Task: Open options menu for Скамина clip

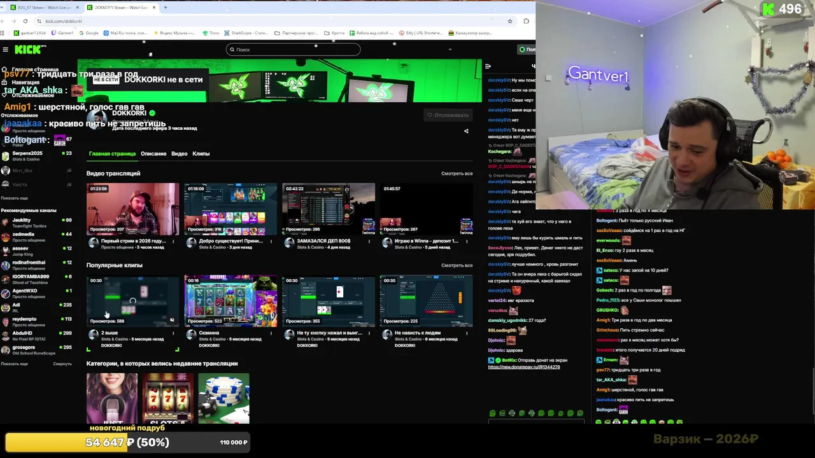Action: point(271,333)
